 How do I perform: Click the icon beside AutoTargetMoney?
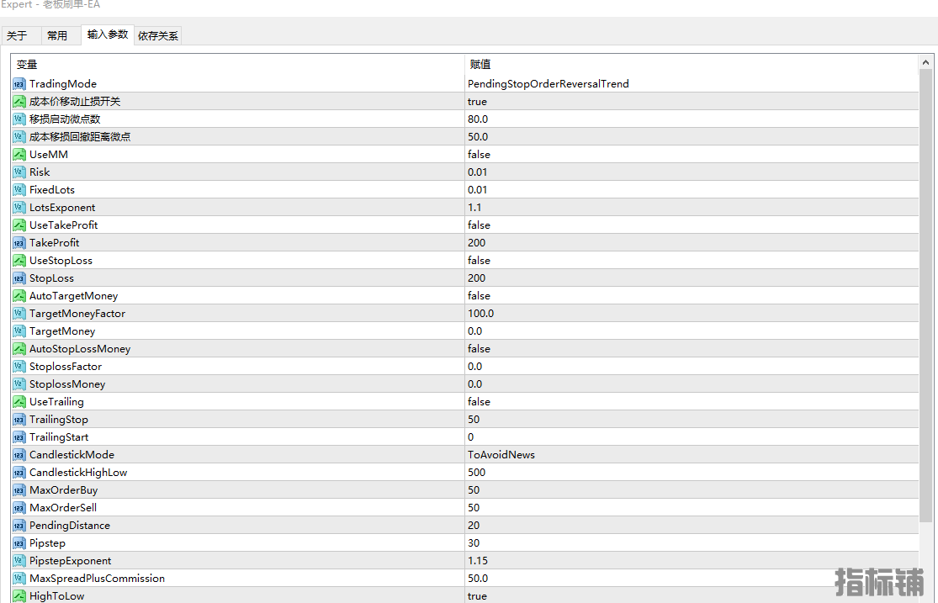pos(19,296)
